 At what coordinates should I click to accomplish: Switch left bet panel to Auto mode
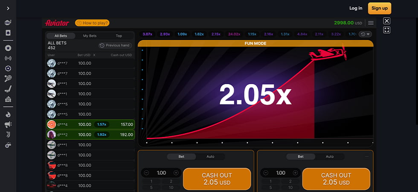tap(210, 157)
